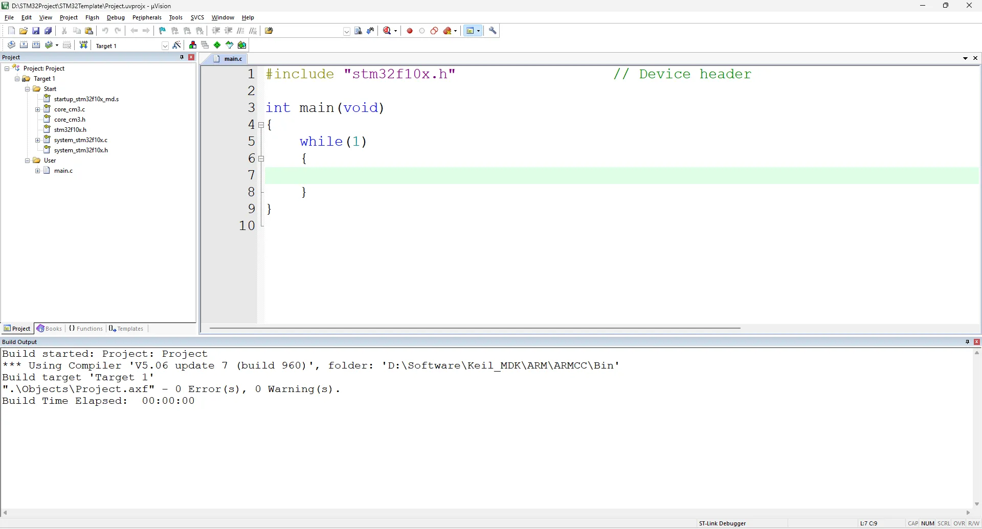Pin the Project panel with pushpin
Viewport: 982px width, 529px height.
pos(182,57)
